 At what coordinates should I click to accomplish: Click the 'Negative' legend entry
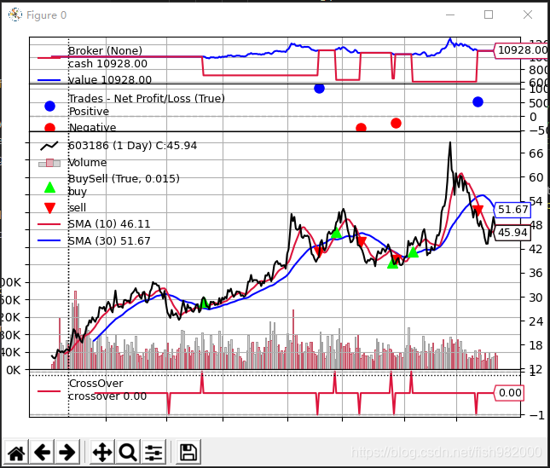(92, 127)
